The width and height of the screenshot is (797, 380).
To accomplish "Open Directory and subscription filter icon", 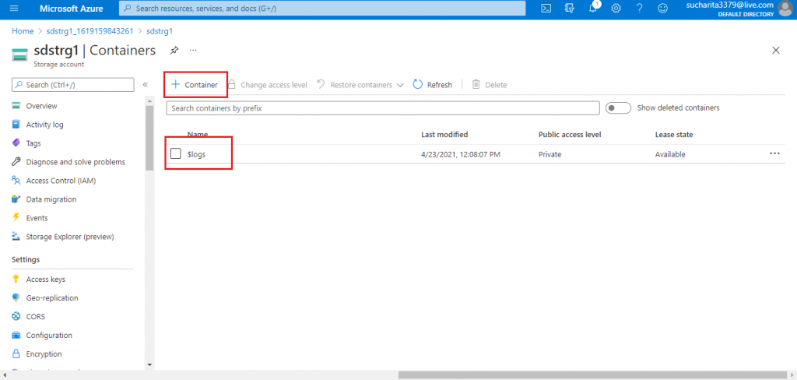I will coord(569,9).
